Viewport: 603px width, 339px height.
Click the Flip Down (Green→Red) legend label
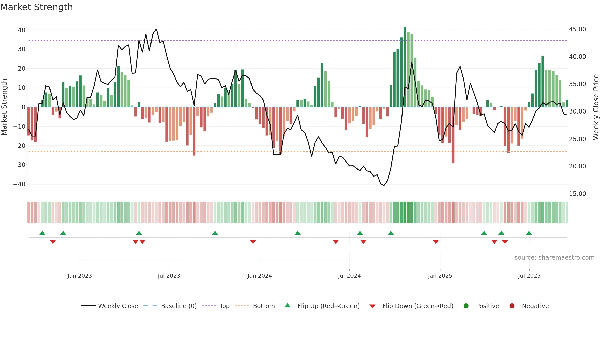(418, 306)
